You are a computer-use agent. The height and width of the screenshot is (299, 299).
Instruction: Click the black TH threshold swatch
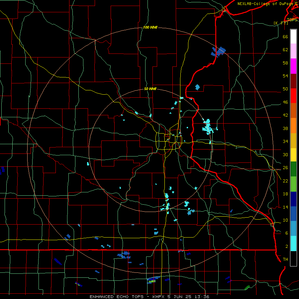(x=293, y=258)
